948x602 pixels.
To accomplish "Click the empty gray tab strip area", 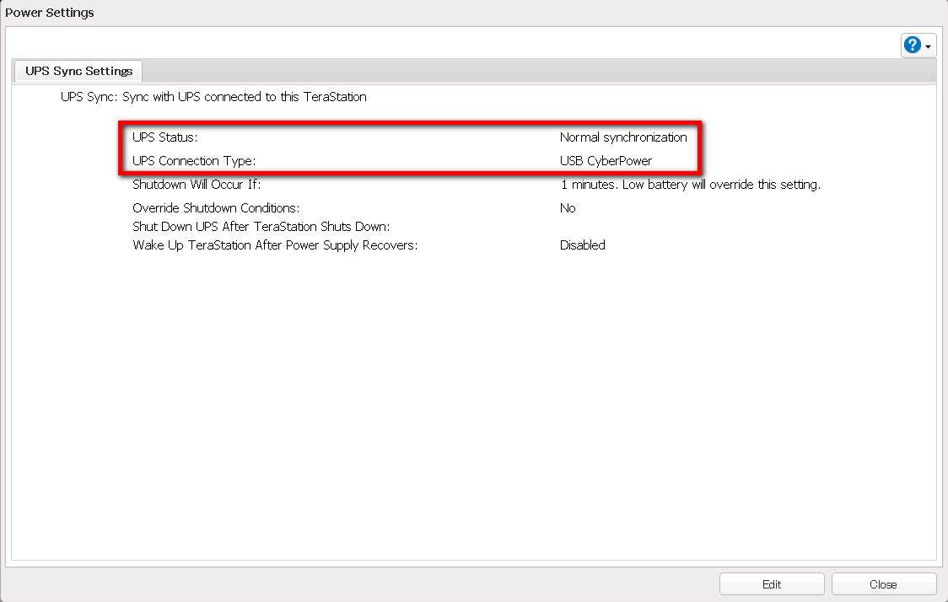I will pyautogui.click(x=506, y=71).
